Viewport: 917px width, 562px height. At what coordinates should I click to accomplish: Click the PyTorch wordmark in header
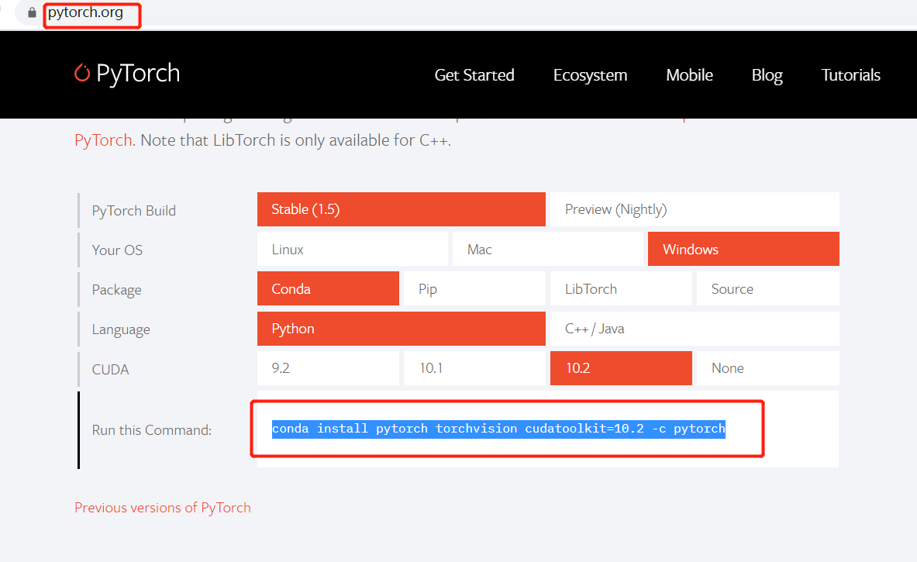click(x=138, y=73)
